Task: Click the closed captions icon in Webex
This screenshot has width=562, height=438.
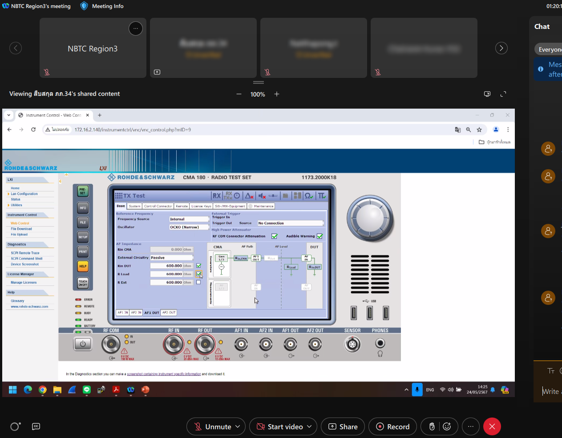Action: pos(36,426)
